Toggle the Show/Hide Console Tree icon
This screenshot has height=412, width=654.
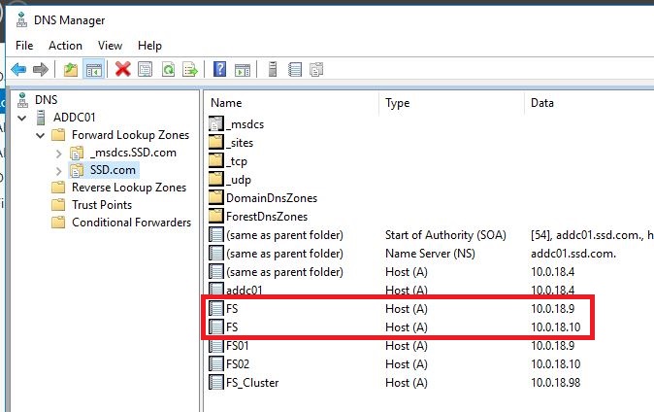point(94,69)
